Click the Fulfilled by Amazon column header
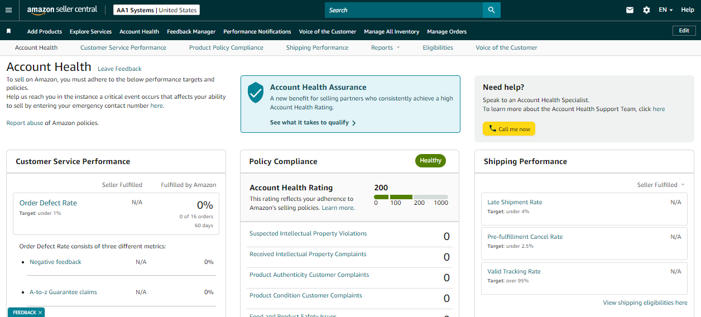This screenshot has height=317, width=701. point(189,185)
